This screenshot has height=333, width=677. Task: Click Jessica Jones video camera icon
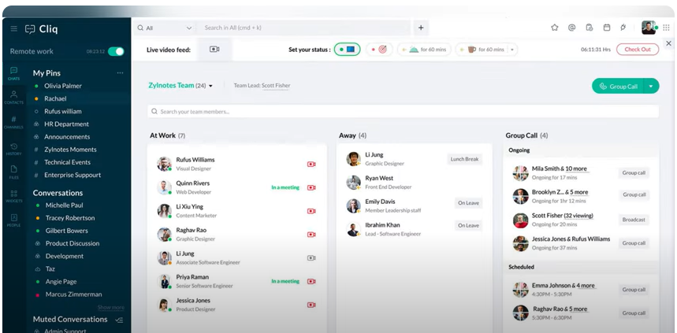point(311,305)
